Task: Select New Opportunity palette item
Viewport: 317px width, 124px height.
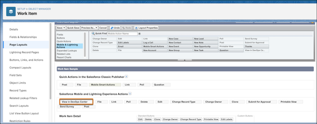Action: [x=206, y=46]
